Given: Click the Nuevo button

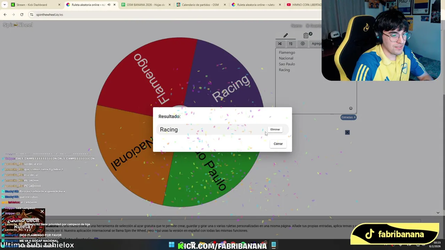Looking at the screenshot, I should point(296,26).
